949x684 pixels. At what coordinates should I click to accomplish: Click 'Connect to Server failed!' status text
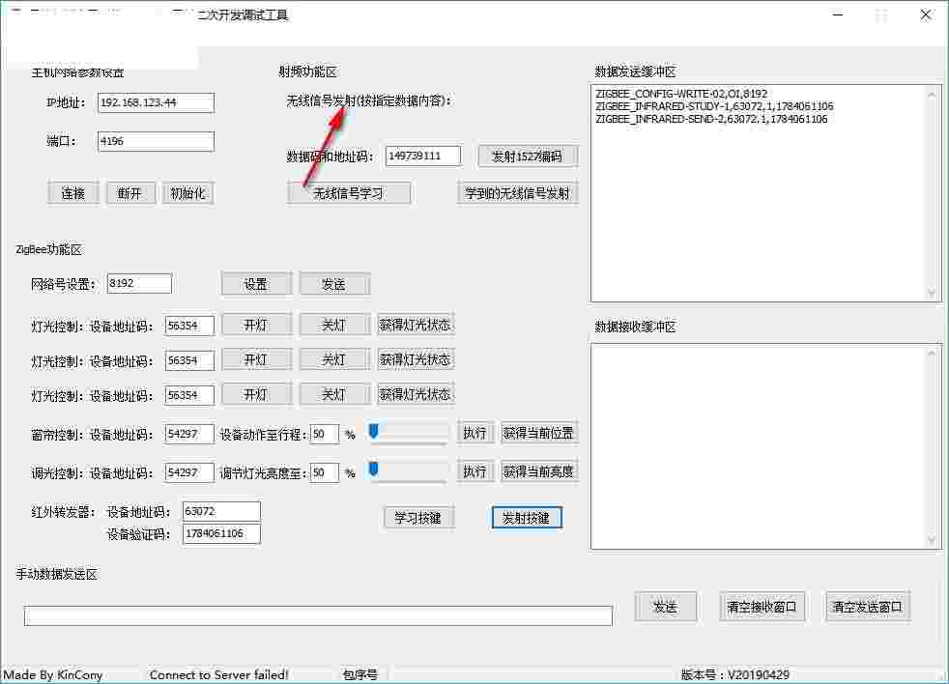coord(218,675)
